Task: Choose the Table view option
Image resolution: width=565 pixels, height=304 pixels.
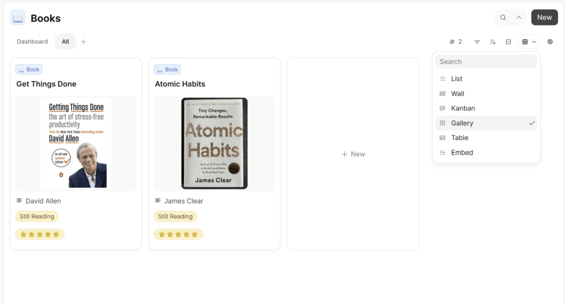Action: pyautogui.click(x=486, y=138)
